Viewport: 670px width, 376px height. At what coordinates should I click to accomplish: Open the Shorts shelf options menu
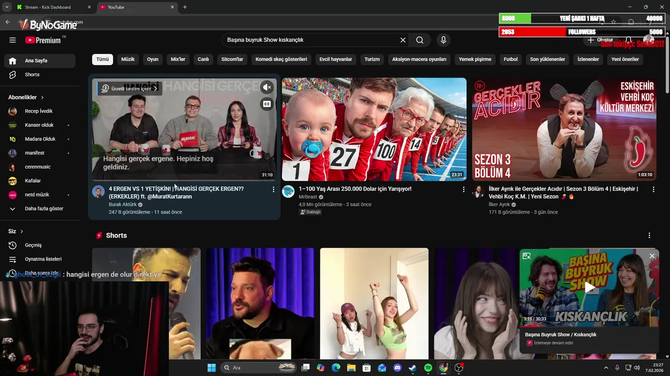point(649,236)
